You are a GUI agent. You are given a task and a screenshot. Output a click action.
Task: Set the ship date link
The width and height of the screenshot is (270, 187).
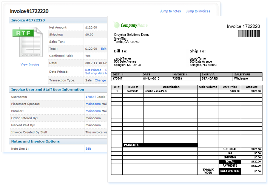[x=96, y=73]
